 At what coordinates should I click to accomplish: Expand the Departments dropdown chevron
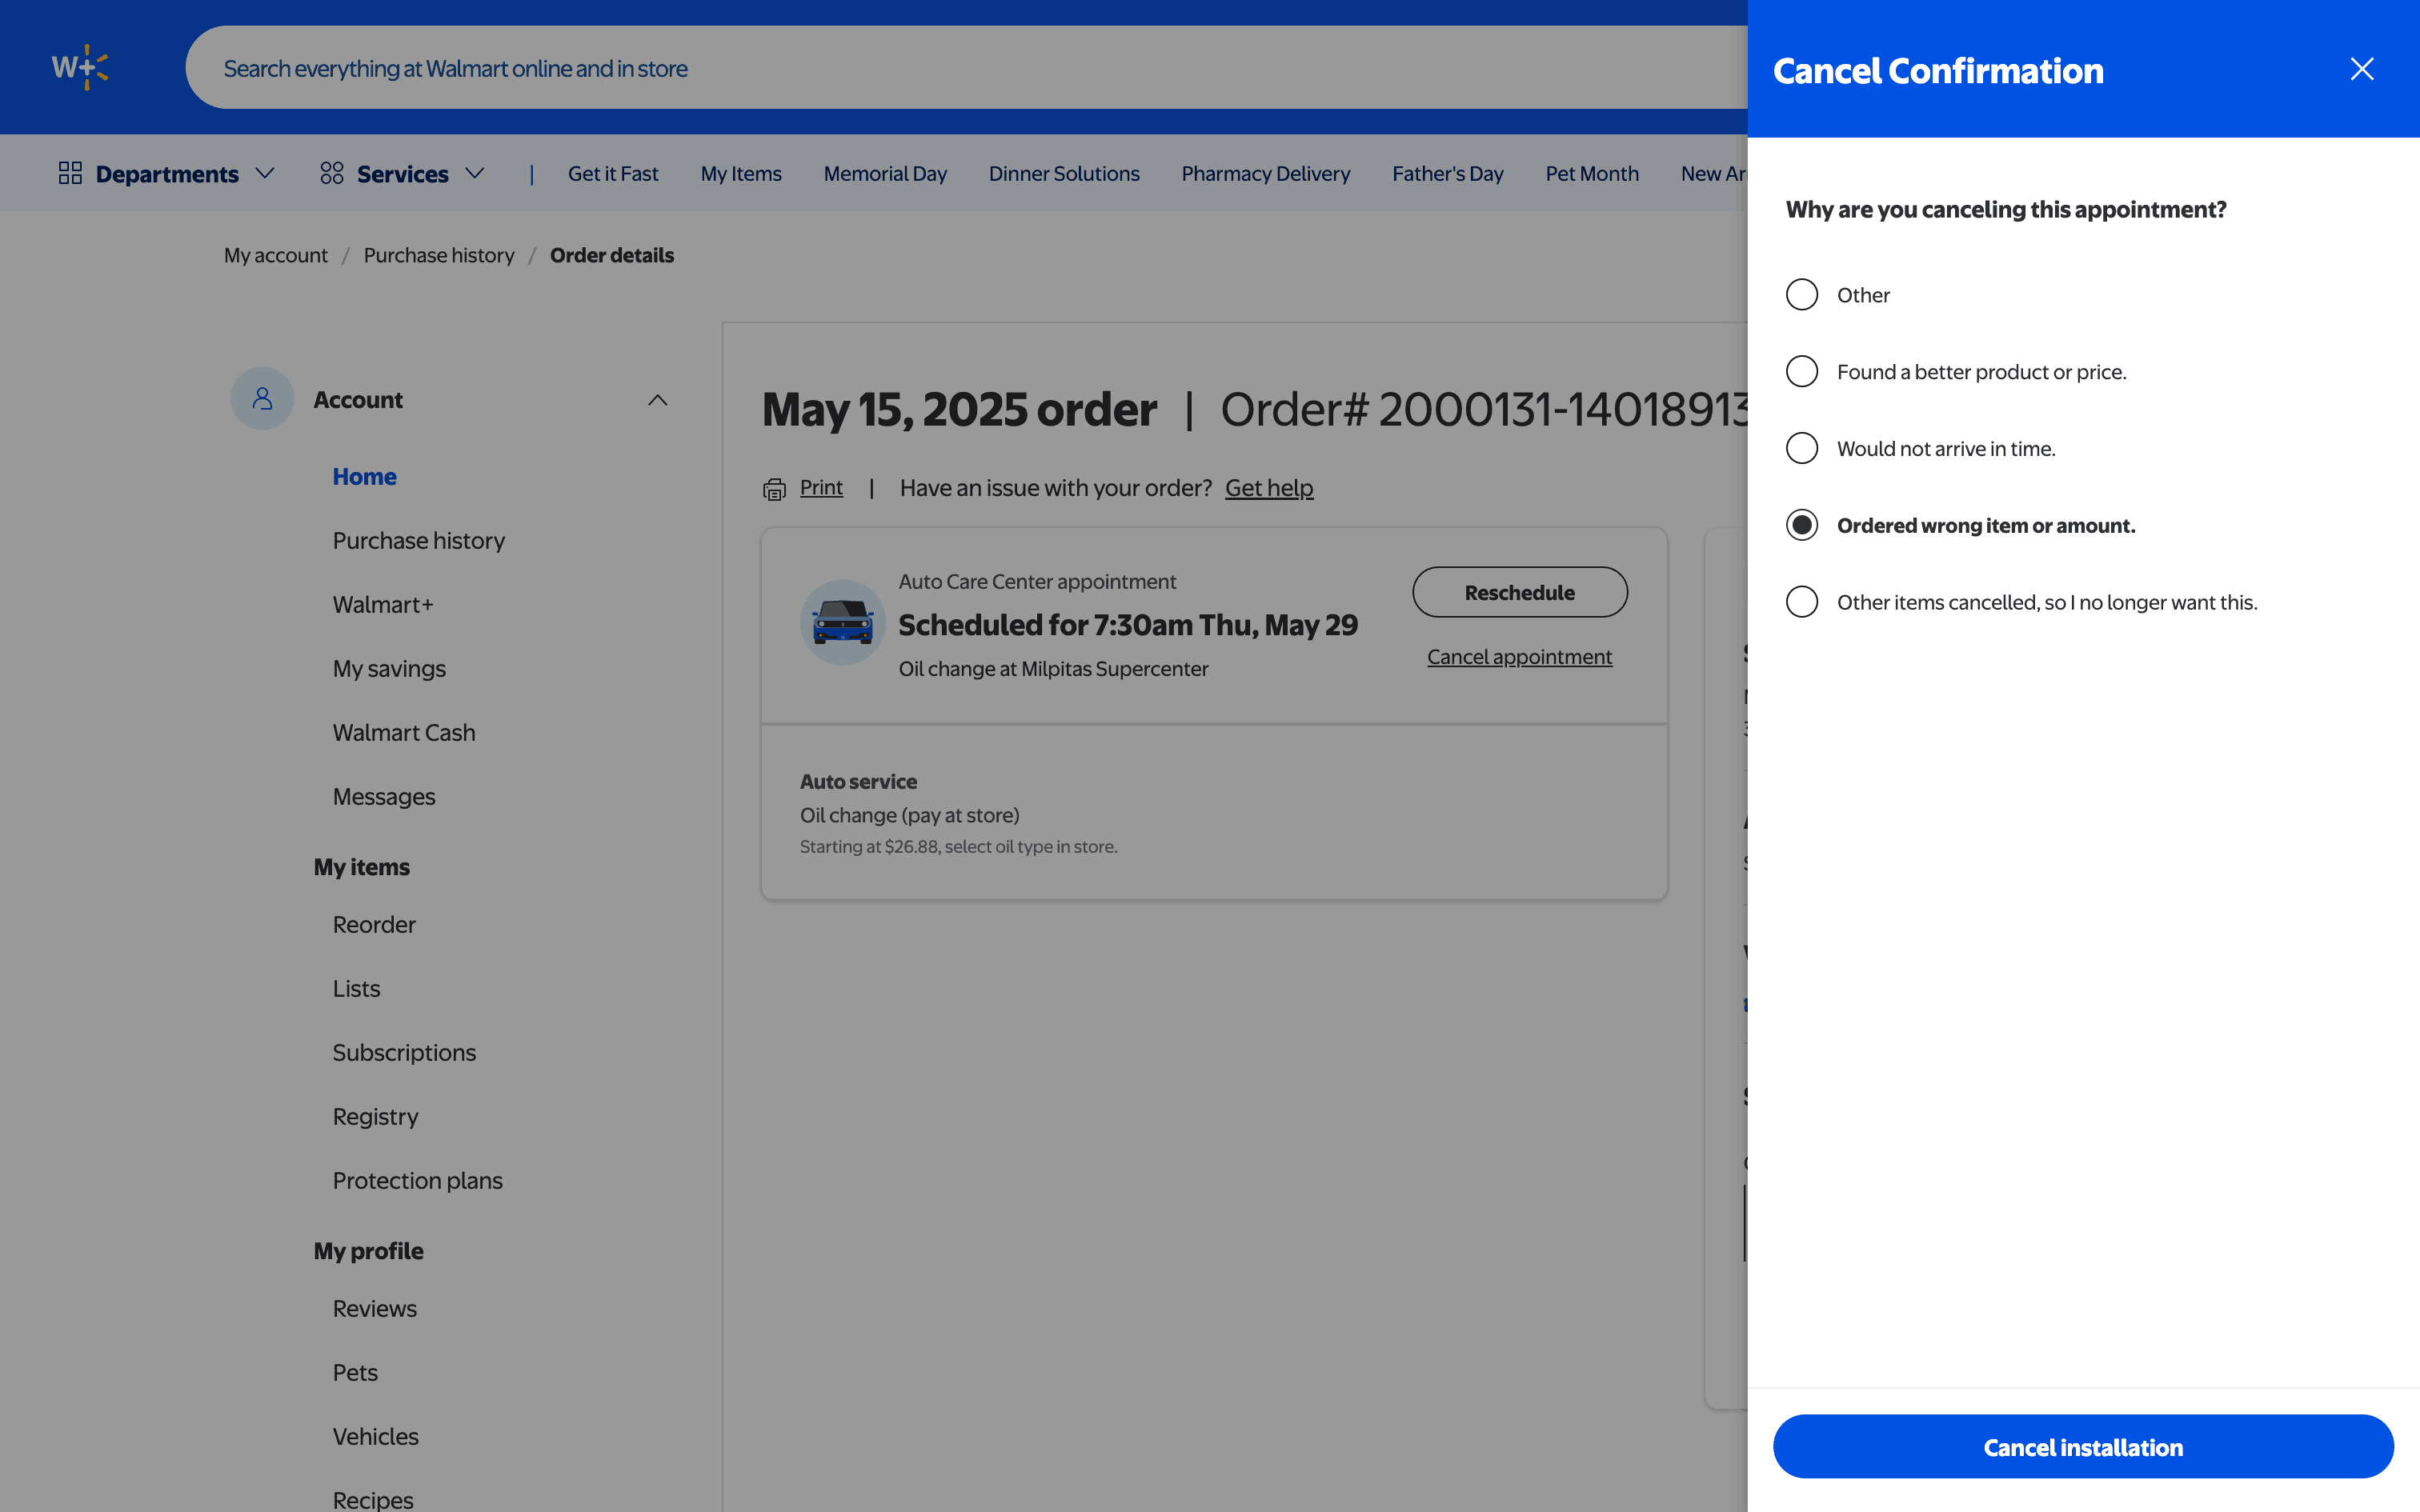pos(265,174)
